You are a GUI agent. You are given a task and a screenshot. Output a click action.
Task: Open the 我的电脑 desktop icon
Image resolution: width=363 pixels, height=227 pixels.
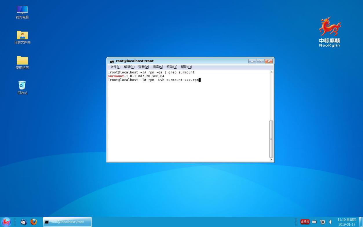coord(22,10)
